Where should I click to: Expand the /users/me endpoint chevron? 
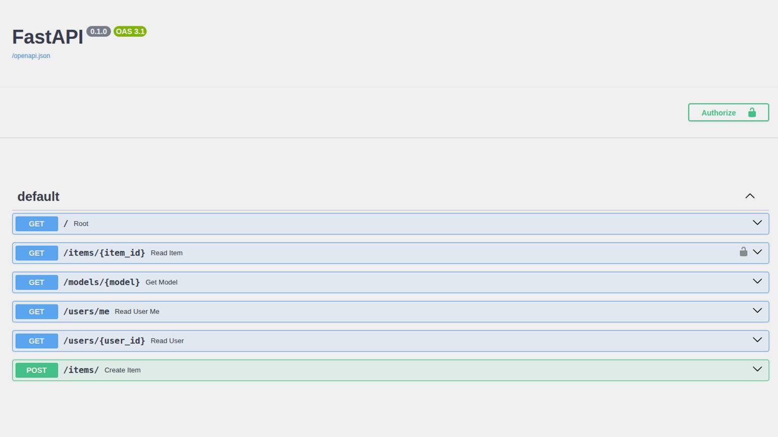click(757, 311)
